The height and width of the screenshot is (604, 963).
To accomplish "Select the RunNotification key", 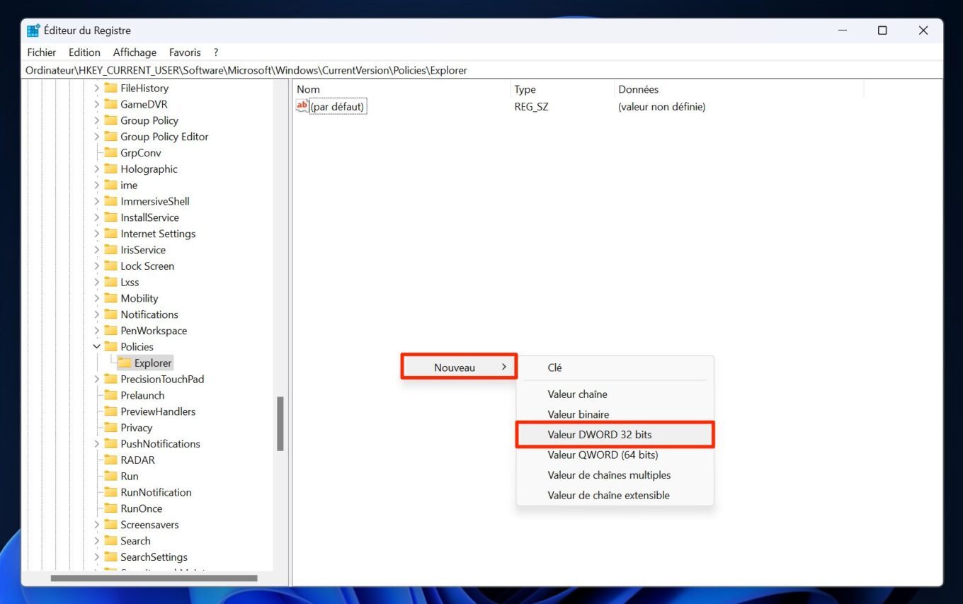I will (x=156, y=492).
